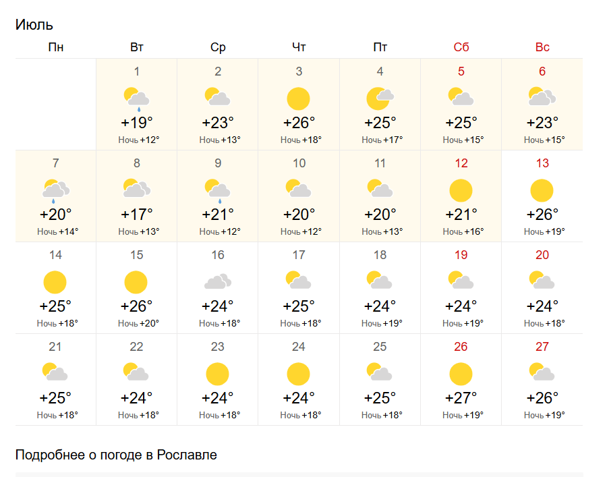Click the sun icon for July 26
The width and height of the screenshot is (609, 477).
(461, 374)
